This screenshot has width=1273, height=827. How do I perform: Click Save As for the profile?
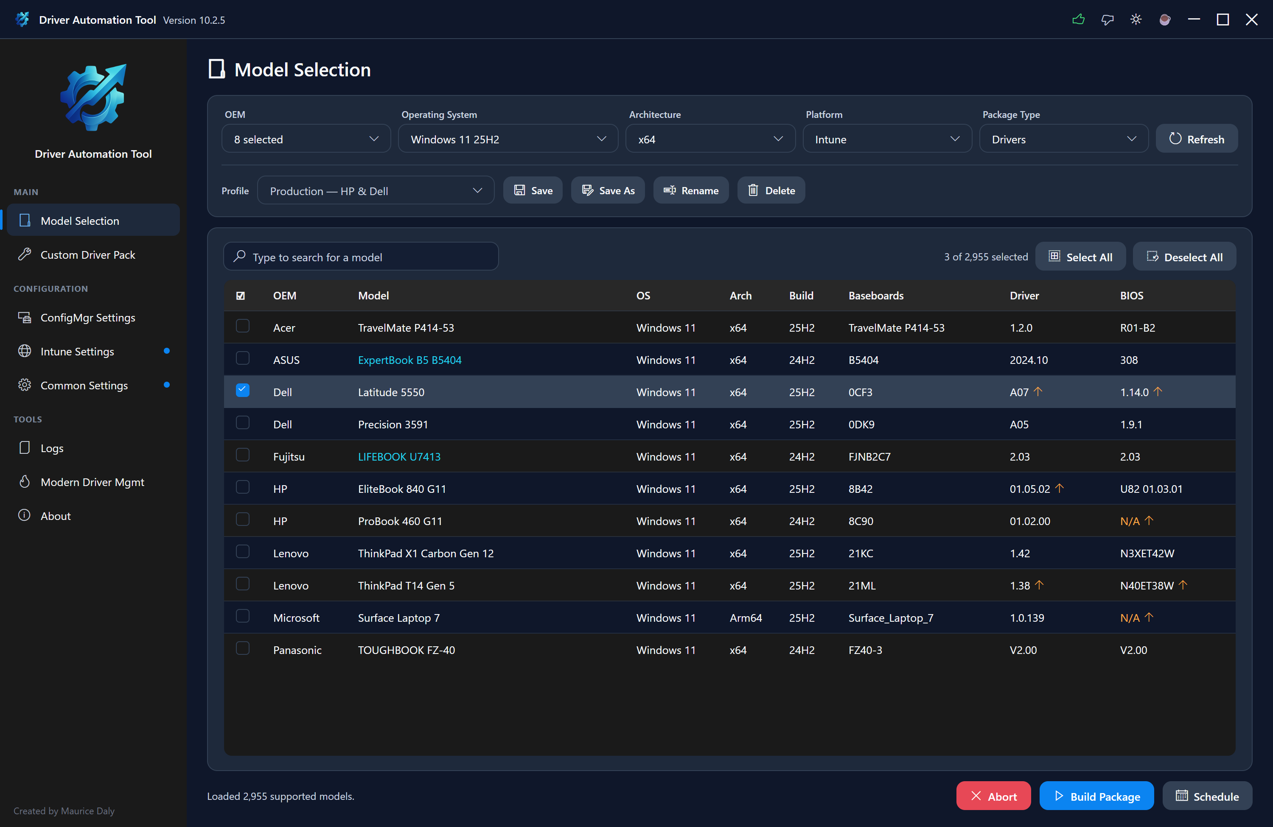[608, 191]
